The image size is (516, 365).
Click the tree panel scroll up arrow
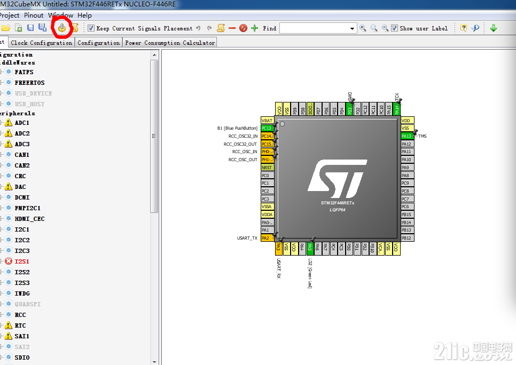(x=154, y=55)
